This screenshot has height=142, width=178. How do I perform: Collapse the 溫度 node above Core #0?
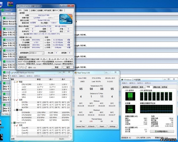pos(15,125)
